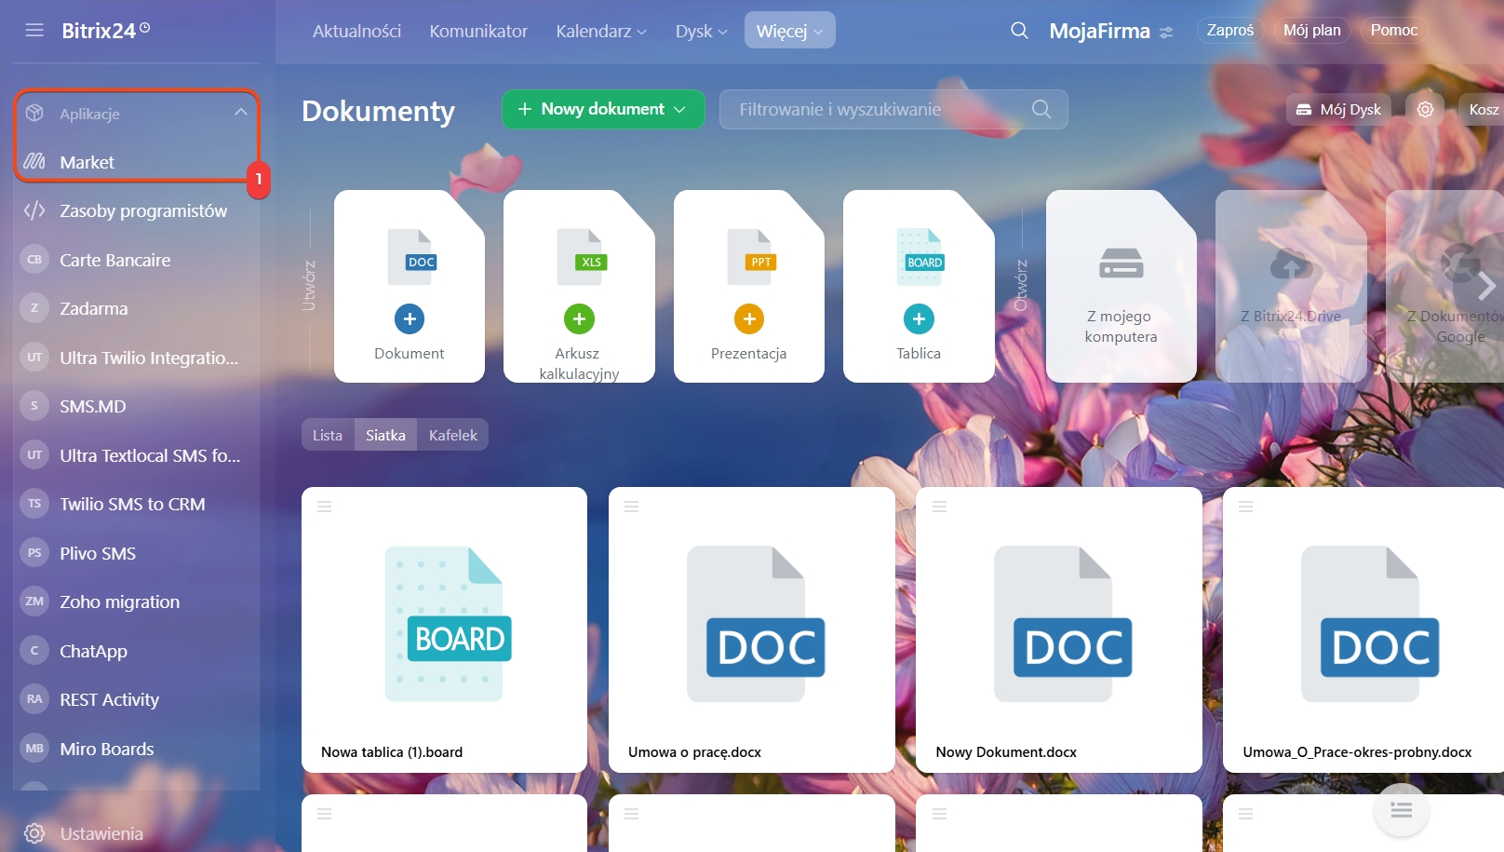Open Komunikator
1504x852 pixels.
point(478,31)
